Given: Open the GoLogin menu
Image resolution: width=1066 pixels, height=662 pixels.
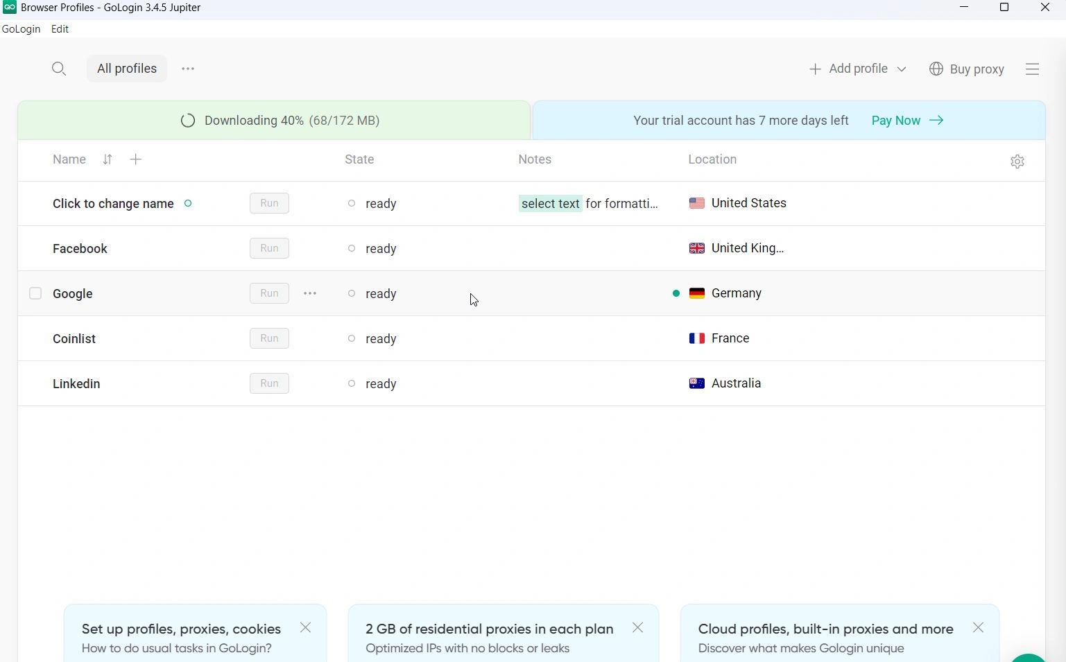Looking at the screenshot, I should tap(22, 29).
